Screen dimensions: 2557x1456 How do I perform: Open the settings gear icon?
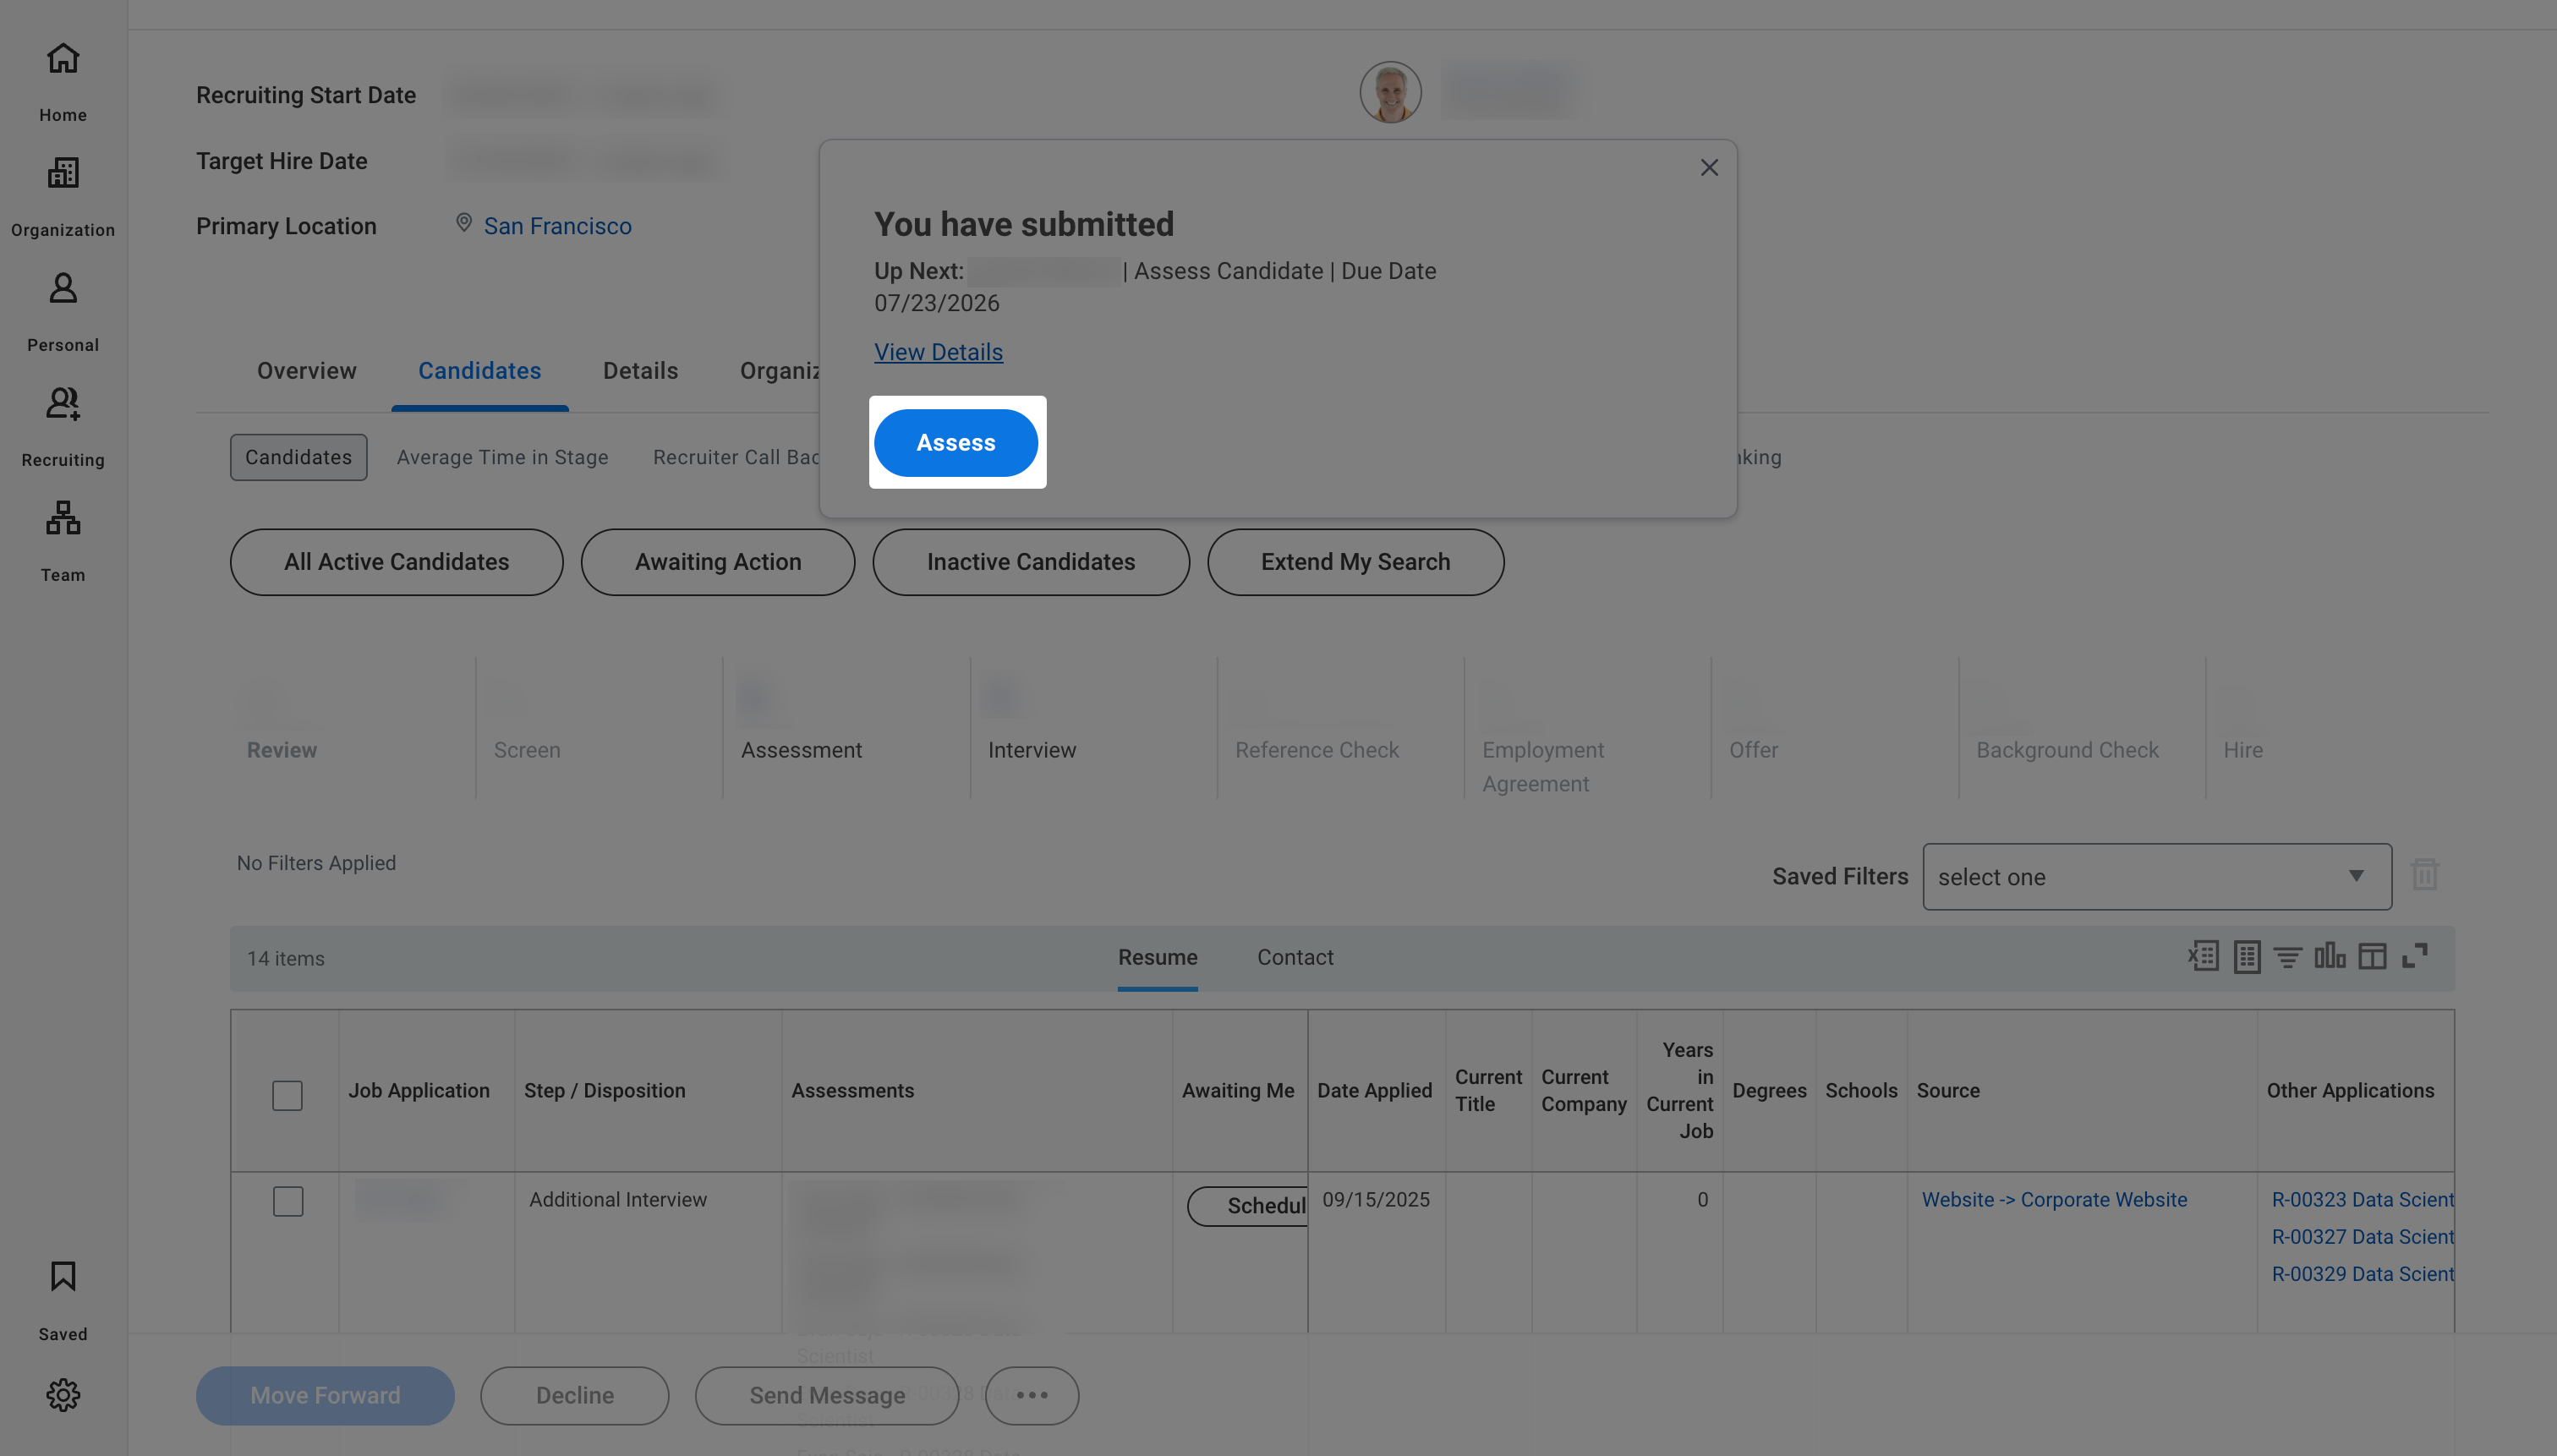[63, 1394]
